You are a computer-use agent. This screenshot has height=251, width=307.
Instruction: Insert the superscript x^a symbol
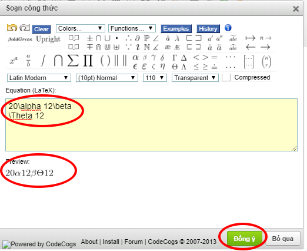coord(14,61)
